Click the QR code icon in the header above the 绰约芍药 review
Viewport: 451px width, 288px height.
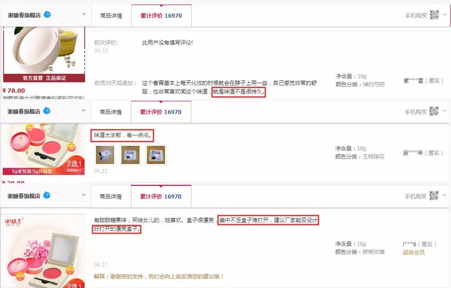(x=434, y=15)
